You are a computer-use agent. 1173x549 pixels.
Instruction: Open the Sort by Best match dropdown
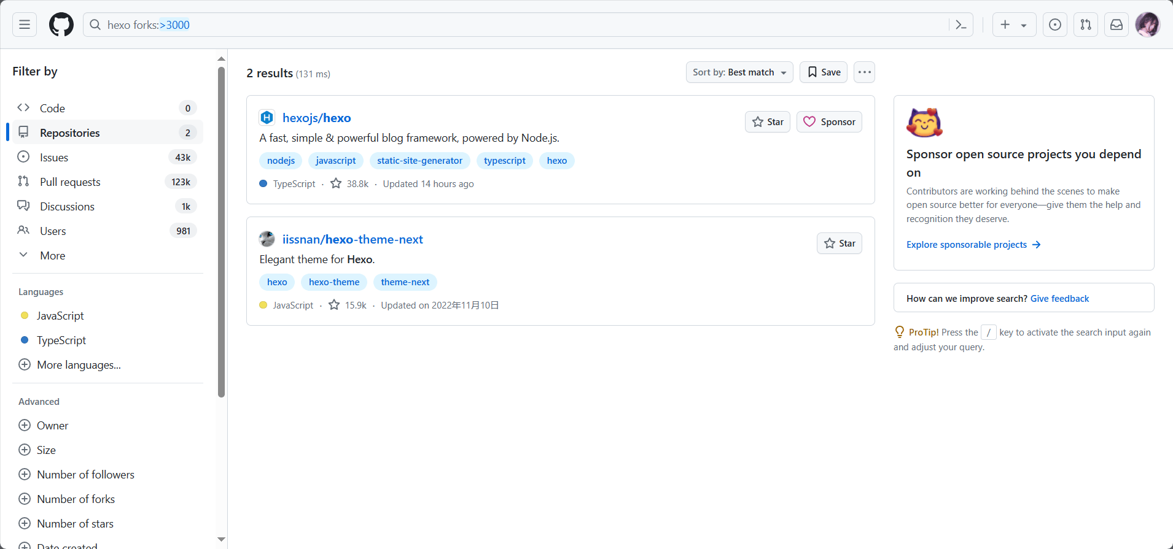point(739,72)
